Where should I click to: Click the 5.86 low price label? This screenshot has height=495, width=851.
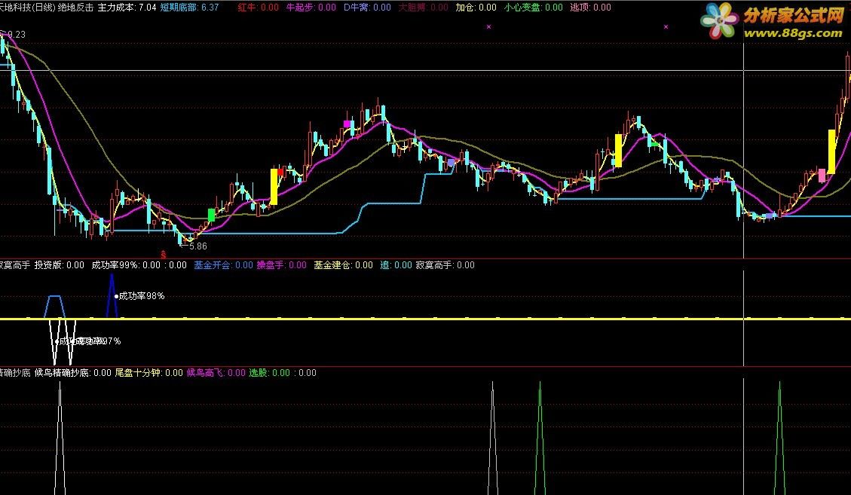pyautogui.click(x=198, y=246)
